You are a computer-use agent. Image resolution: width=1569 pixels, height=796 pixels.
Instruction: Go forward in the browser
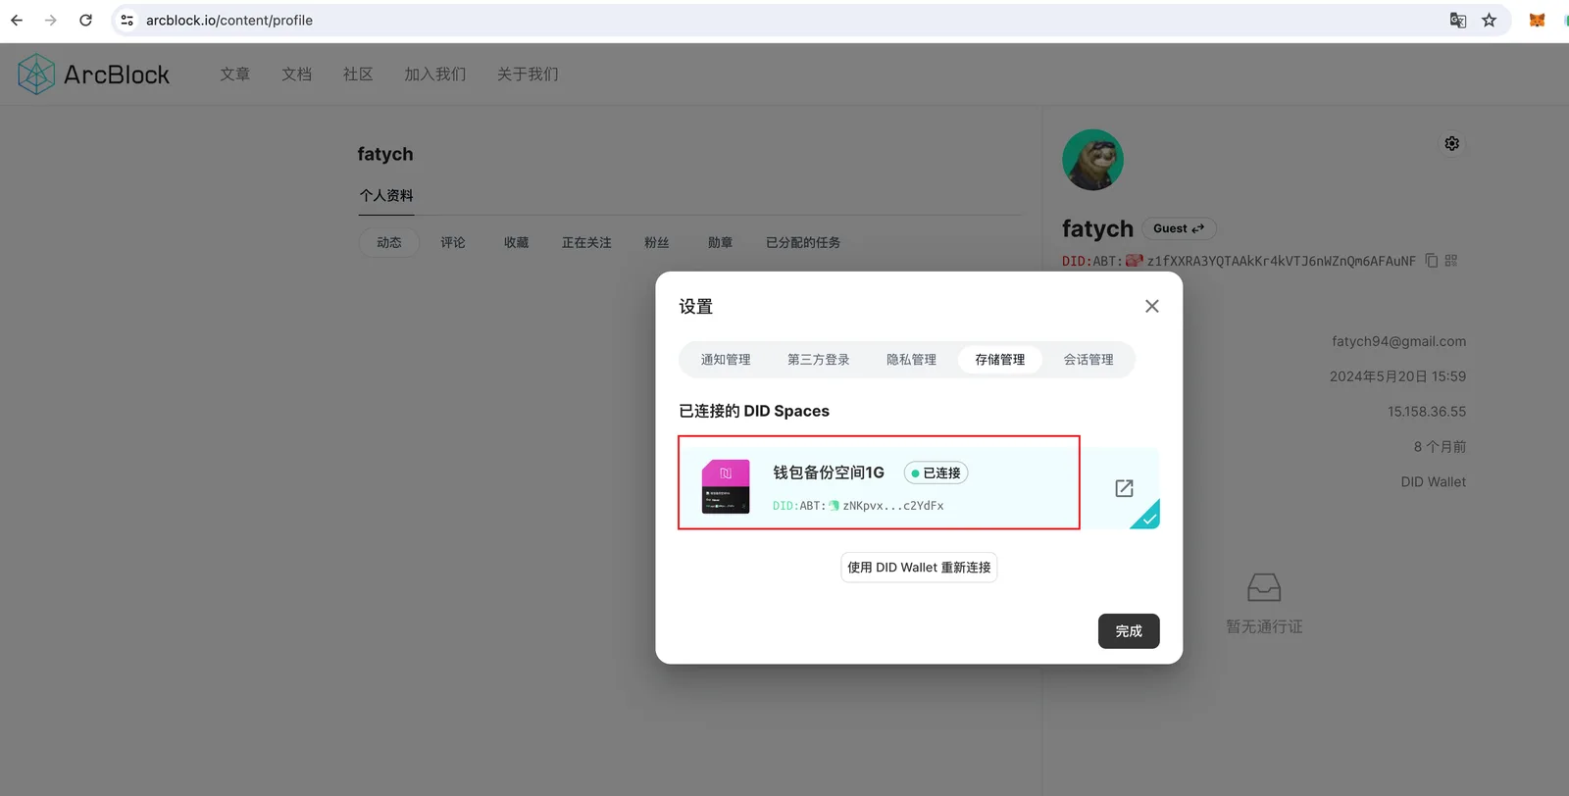tap(51, 20)
